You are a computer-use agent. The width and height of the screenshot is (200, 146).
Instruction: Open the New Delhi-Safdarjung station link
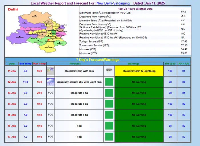(x=113, y=3)
